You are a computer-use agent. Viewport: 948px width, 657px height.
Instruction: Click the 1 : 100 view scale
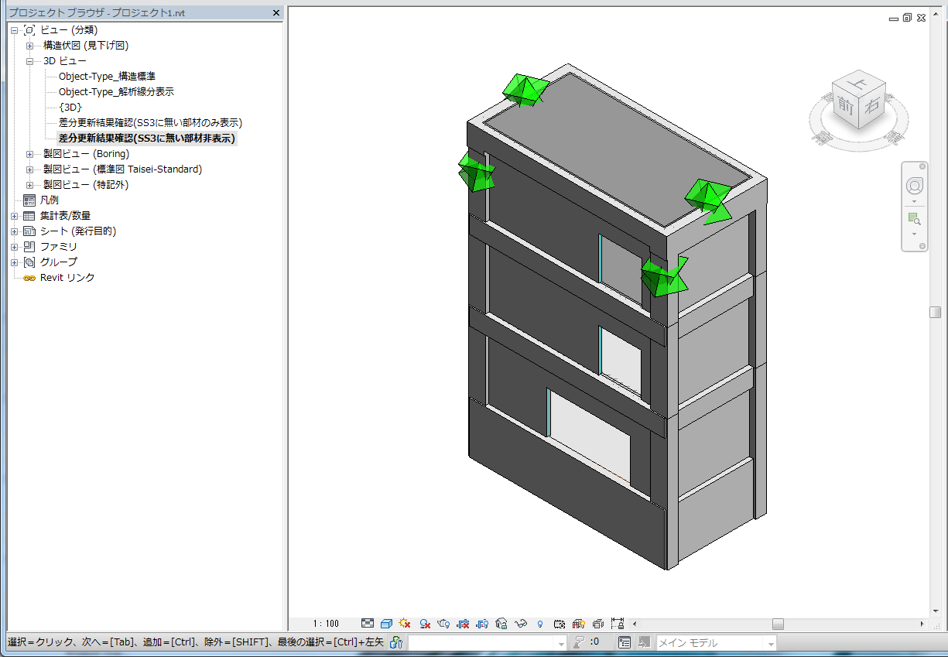(x=327, y=624)
